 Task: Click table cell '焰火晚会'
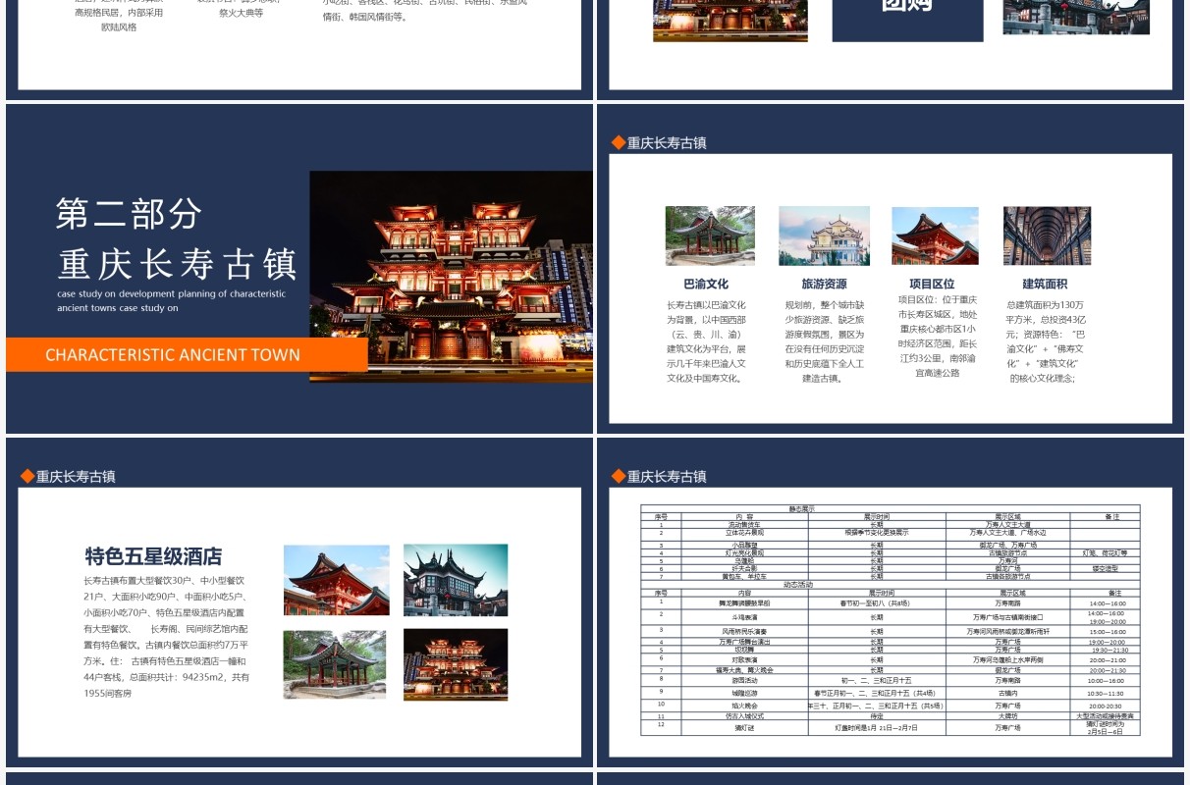point(745,706)
